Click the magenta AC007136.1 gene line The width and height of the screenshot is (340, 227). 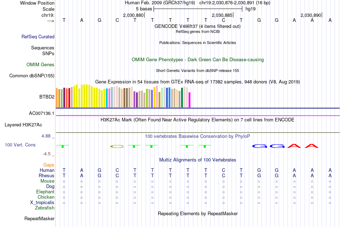click(198, 115)
